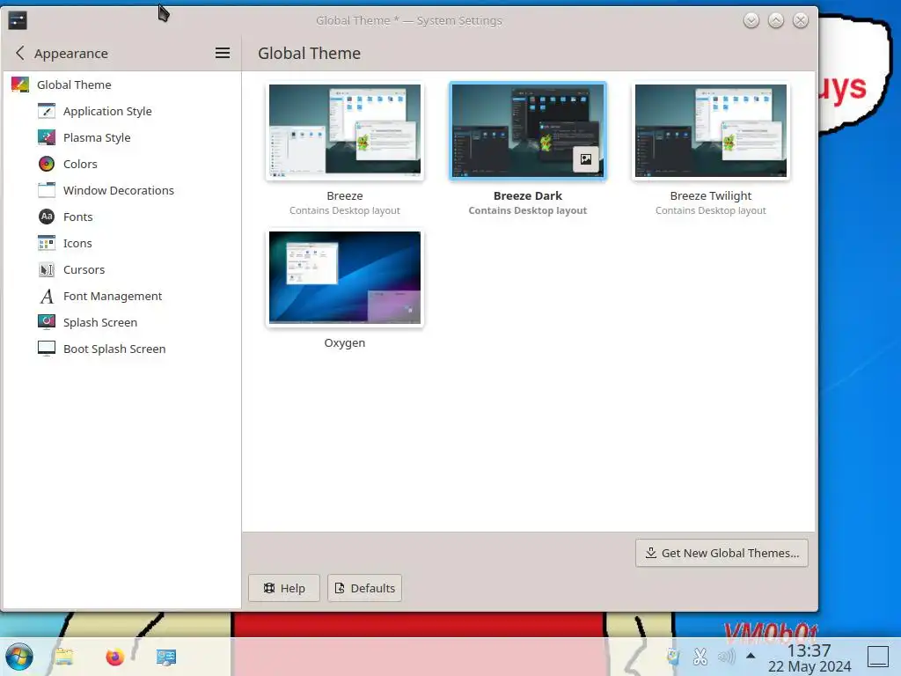
Task: Click the Plasma Style icon
Action: click(x=47, y=137)
